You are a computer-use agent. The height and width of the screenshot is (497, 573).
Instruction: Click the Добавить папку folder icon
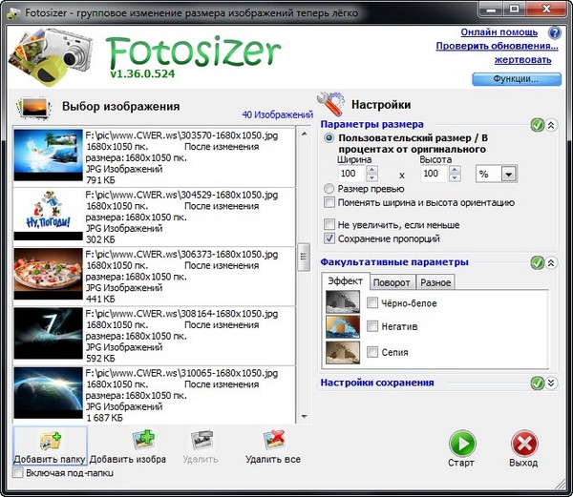click(50, 441)
